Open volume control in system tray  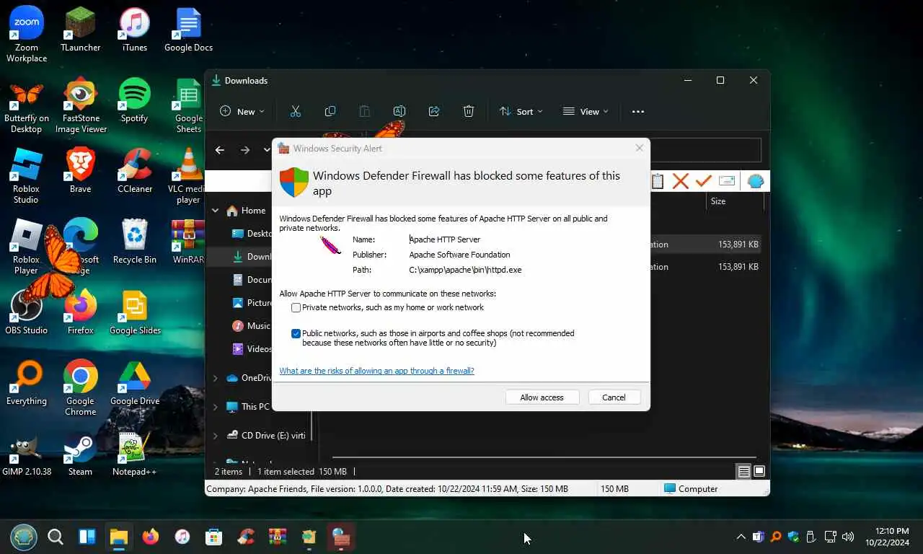(848, 537)
